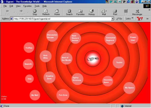Image resolution: width=151 pixels, height=108 pixels.
Task: Open the Forward history dropdown arrow
Action: (x=28, y=12)
